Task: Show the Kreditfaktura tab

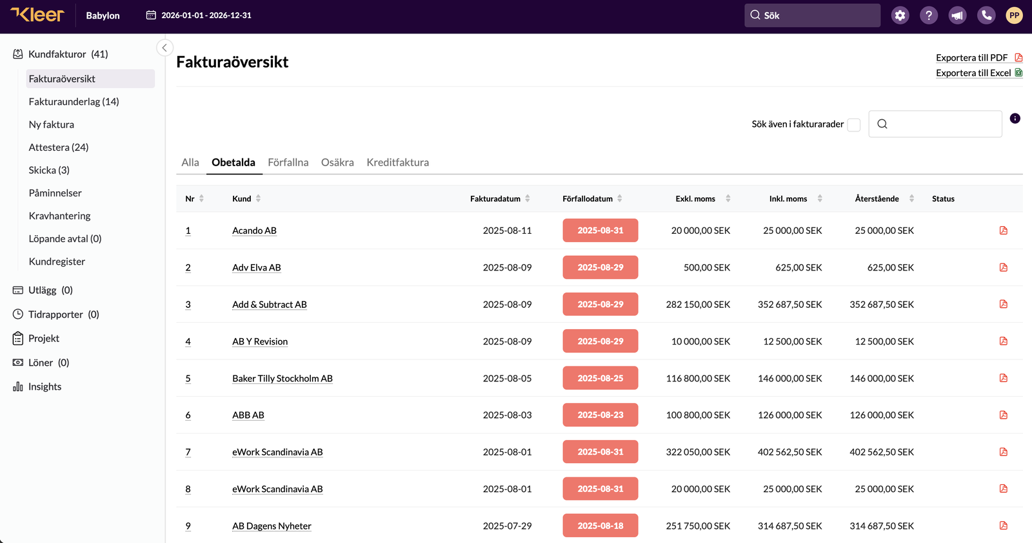Action: pyautogui.click(x=398, y=162)
